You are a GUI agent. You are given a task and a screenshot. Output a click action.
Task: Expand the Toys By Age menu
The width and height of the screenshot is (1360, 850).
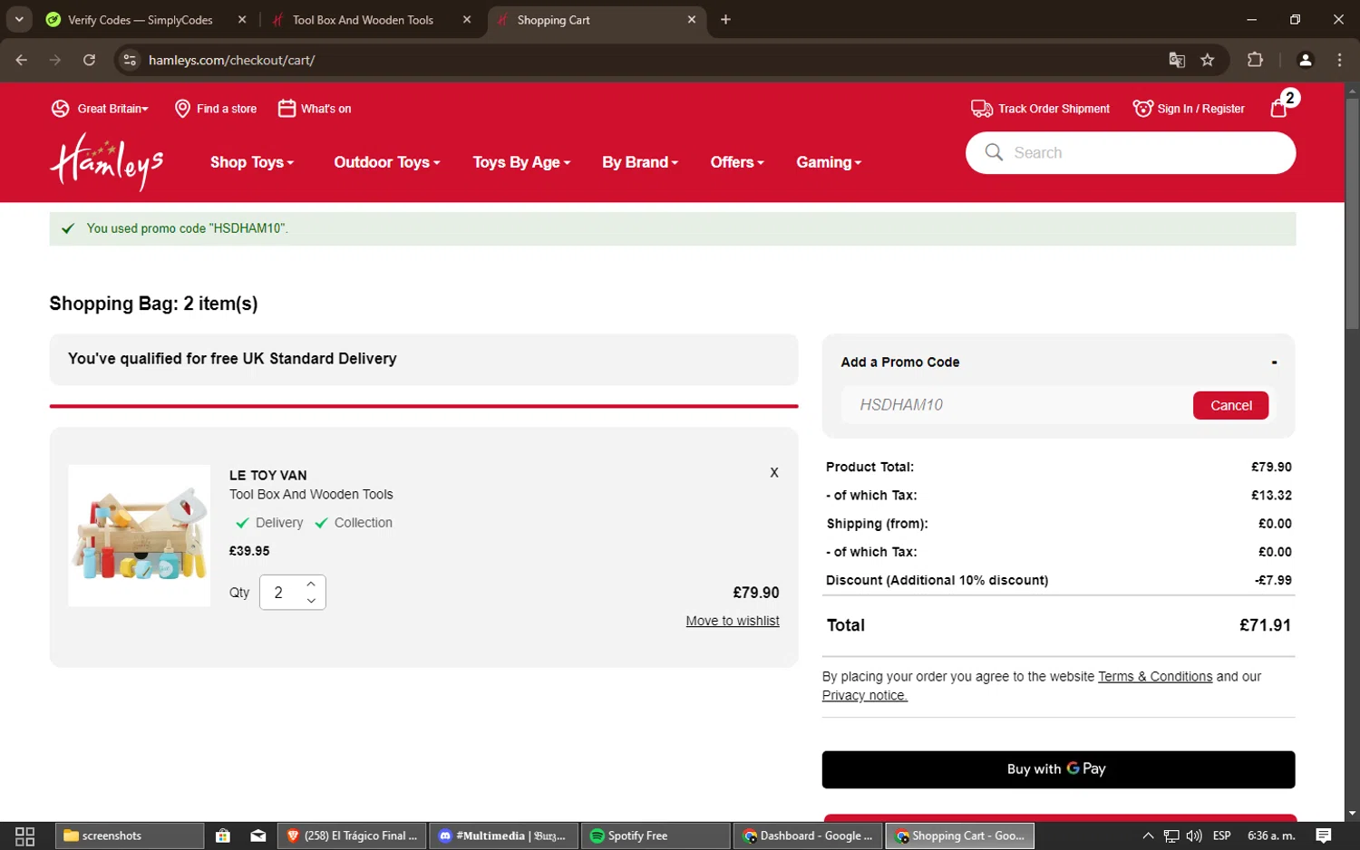pyautogui.click(x=521, y=162)
